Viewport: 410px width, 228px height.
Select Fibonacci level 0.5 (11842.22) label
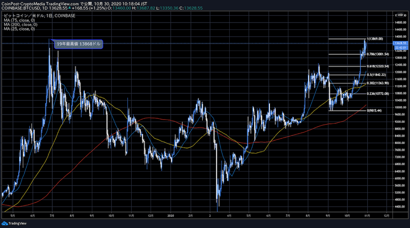click(x=376, y=75)
